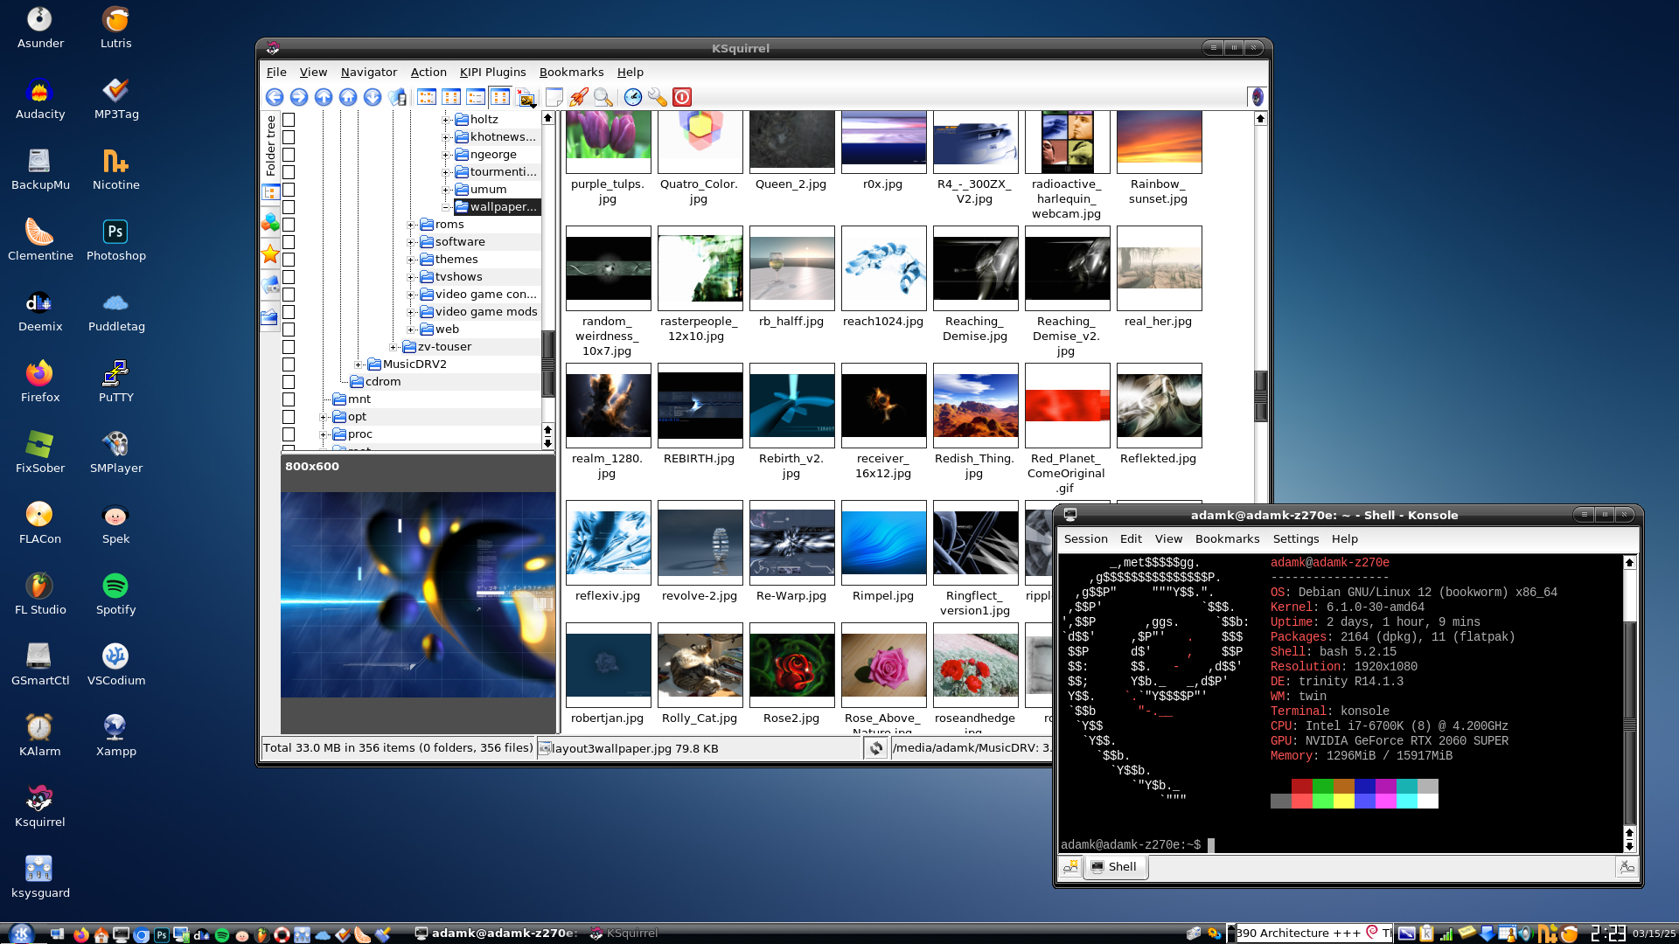Expand the opt folder
This screenshot has width=1679, height=944.
click(324, 417)
